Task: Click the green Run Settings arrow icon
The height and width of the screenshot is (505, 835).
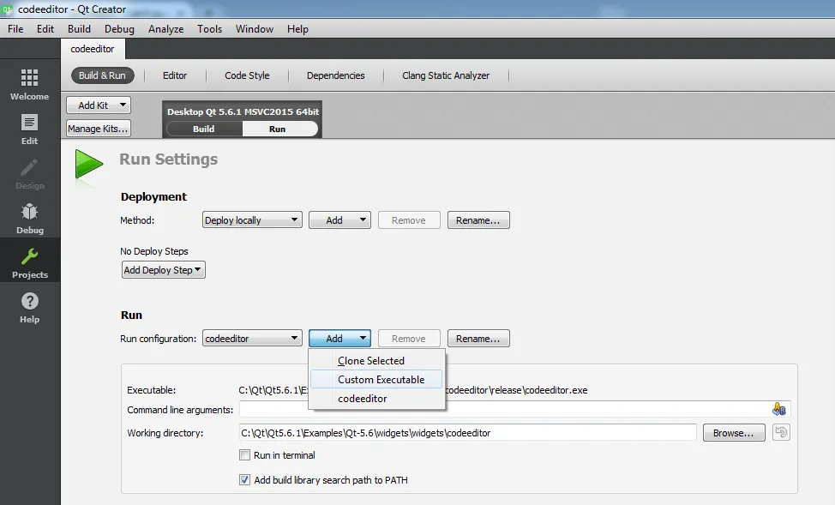Action: click(x=89, y=164)
